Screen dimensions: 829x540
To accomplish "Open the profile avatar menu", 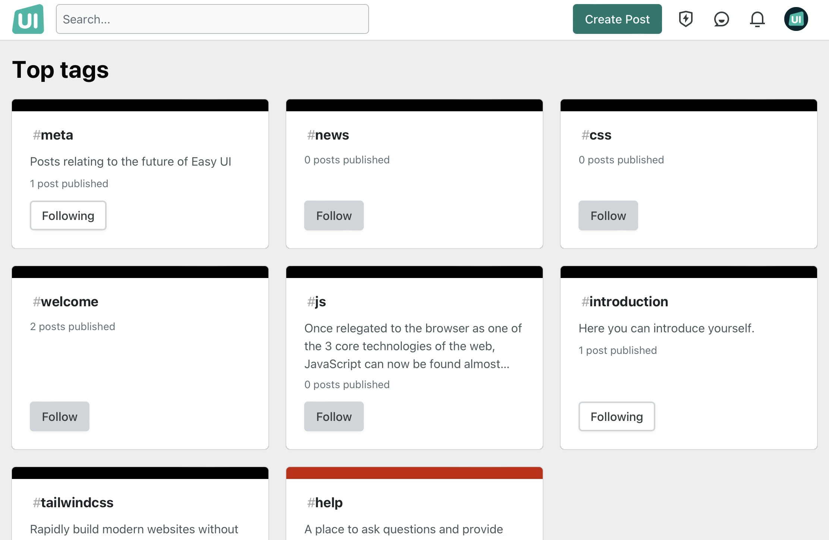I will (796, 18).
